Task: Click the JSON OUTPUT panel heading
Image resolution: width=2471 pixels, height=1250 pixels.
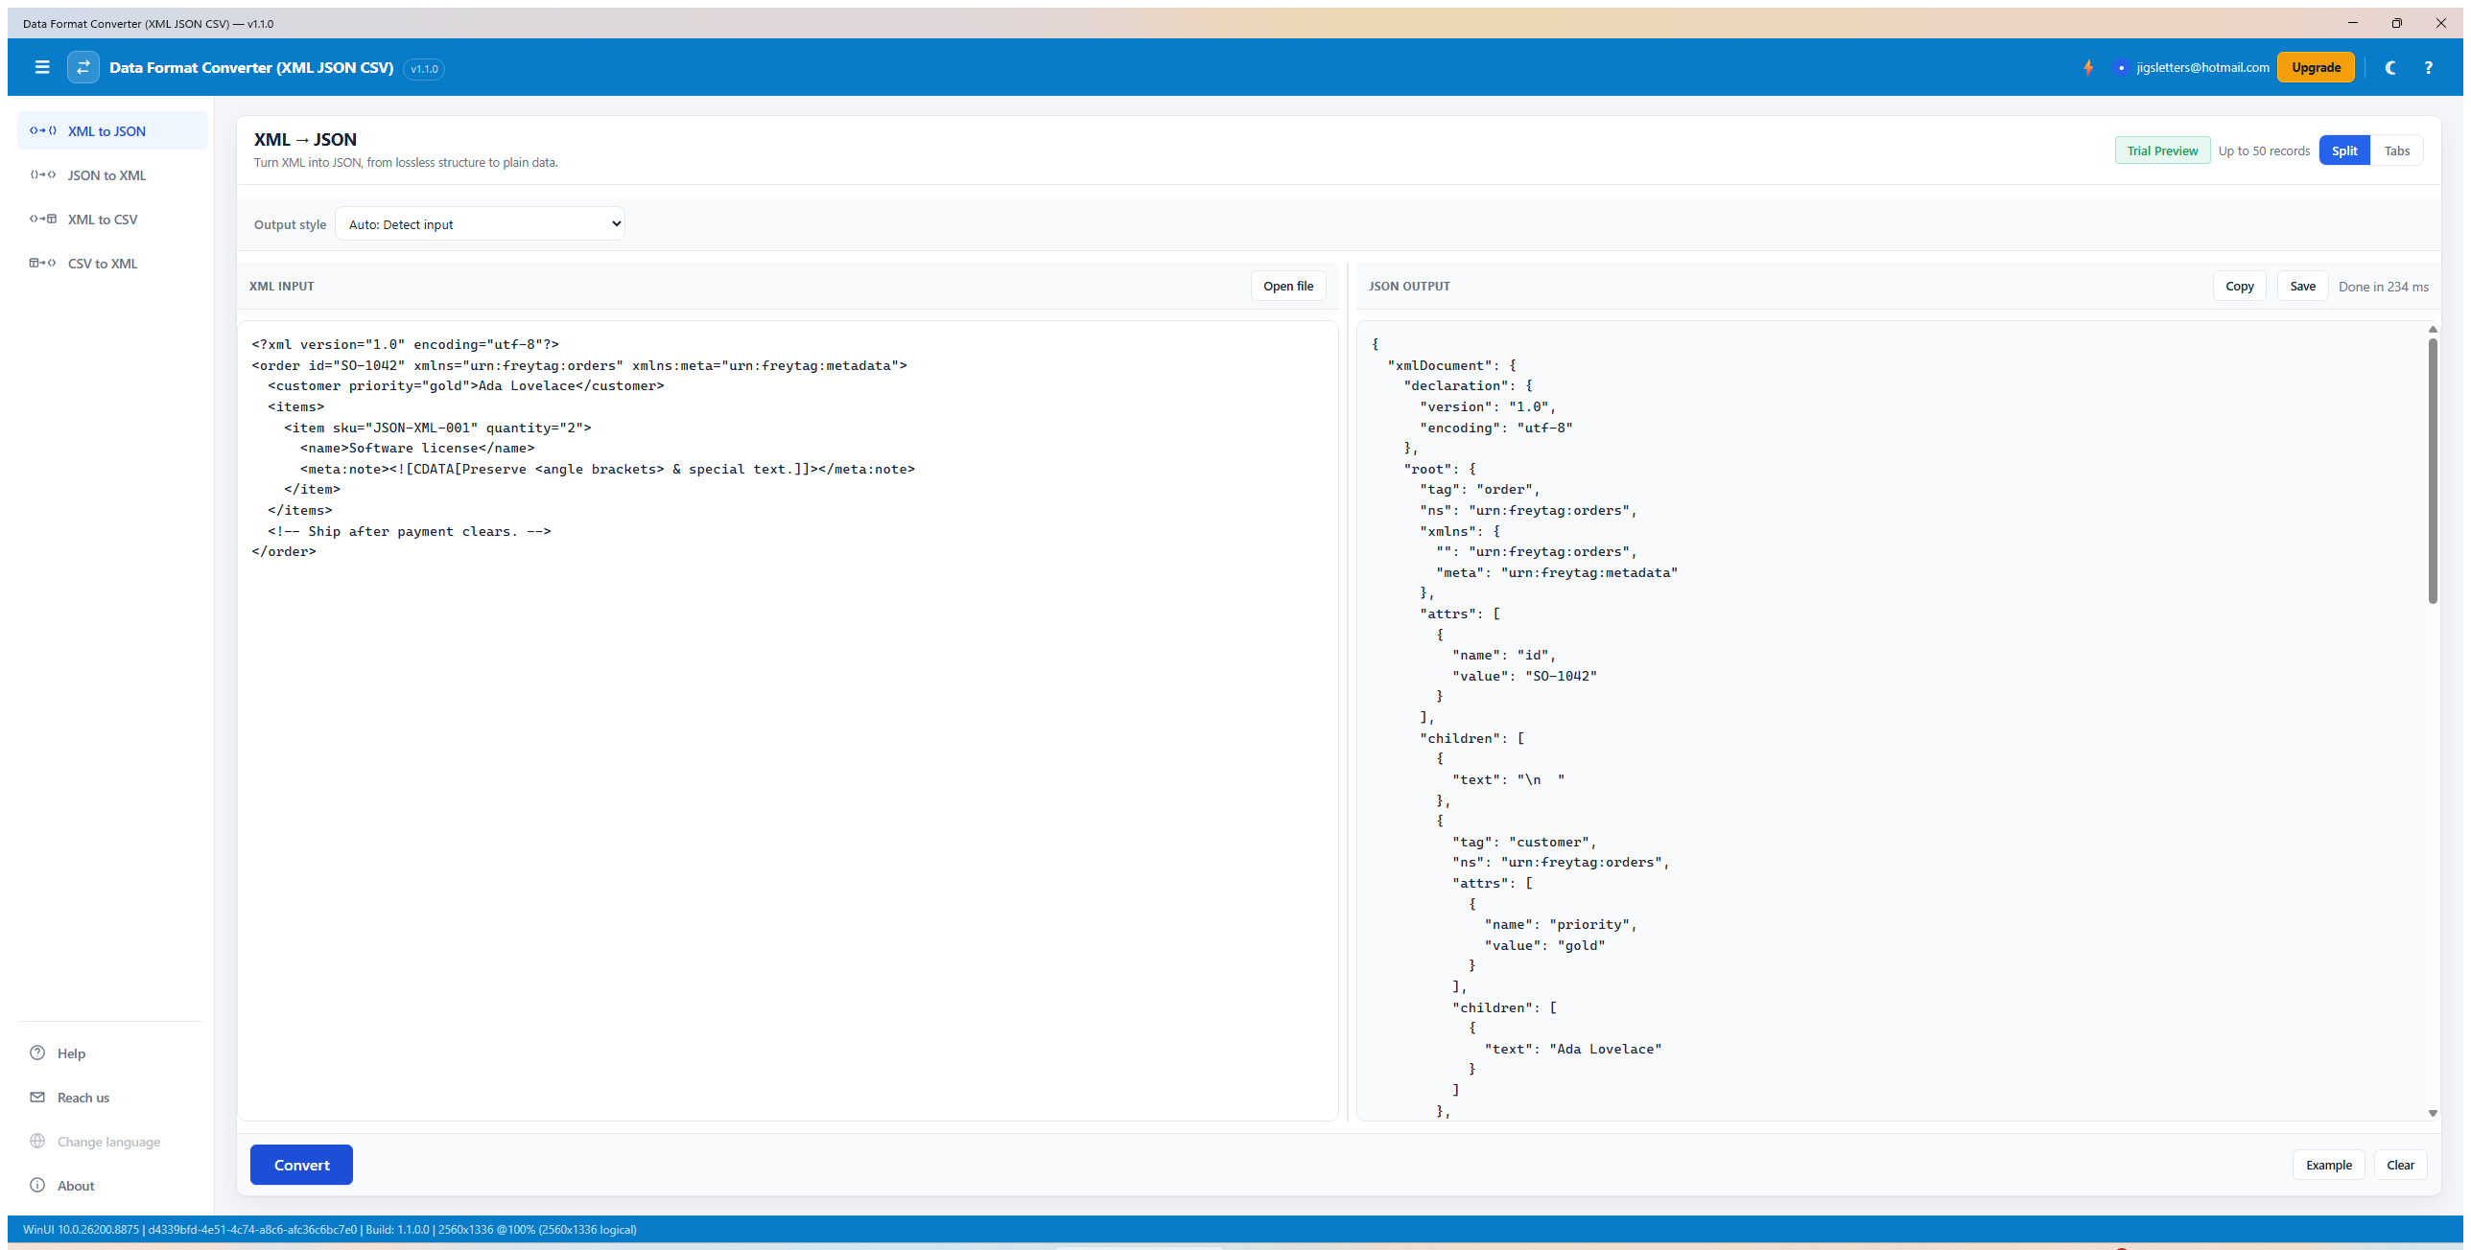Action: click(x=1409, y=286)
